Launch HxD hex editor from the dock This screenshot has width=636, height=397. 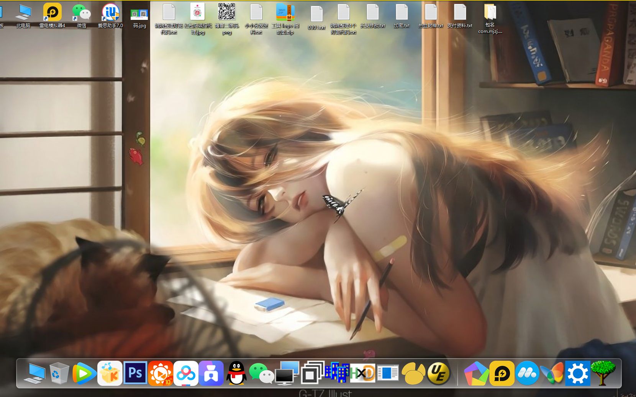tap(362, 373)
